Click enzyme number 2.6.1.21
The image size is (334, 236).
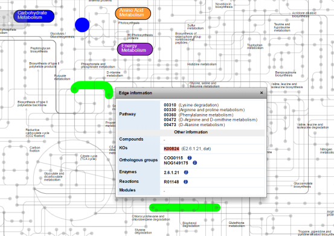[x=172, y=173]
